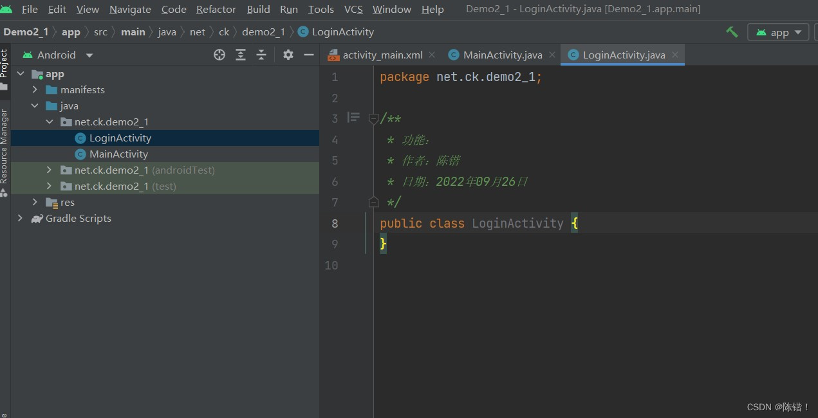The height and width of the screenshot is (418, 818).
Task: Open the File menu
Action: (x=30, y=9)
